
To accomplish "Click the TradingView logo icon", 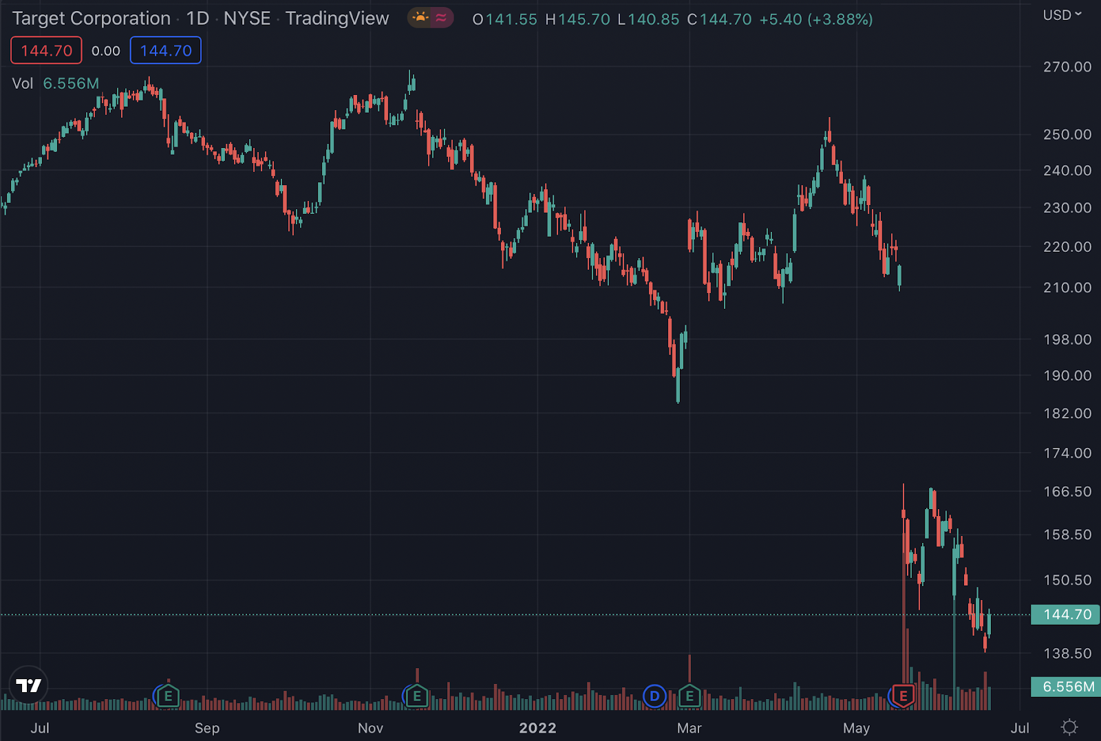I will [x=28, y=685].
